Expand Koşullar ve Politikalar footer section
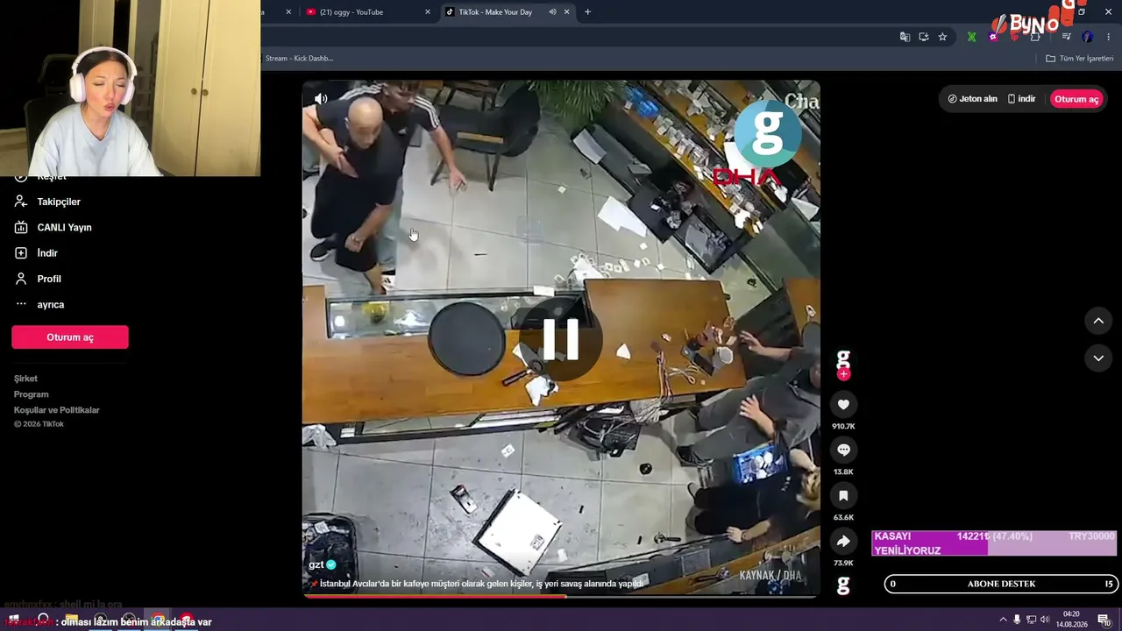1122x631 pixels. coord(57,410)
